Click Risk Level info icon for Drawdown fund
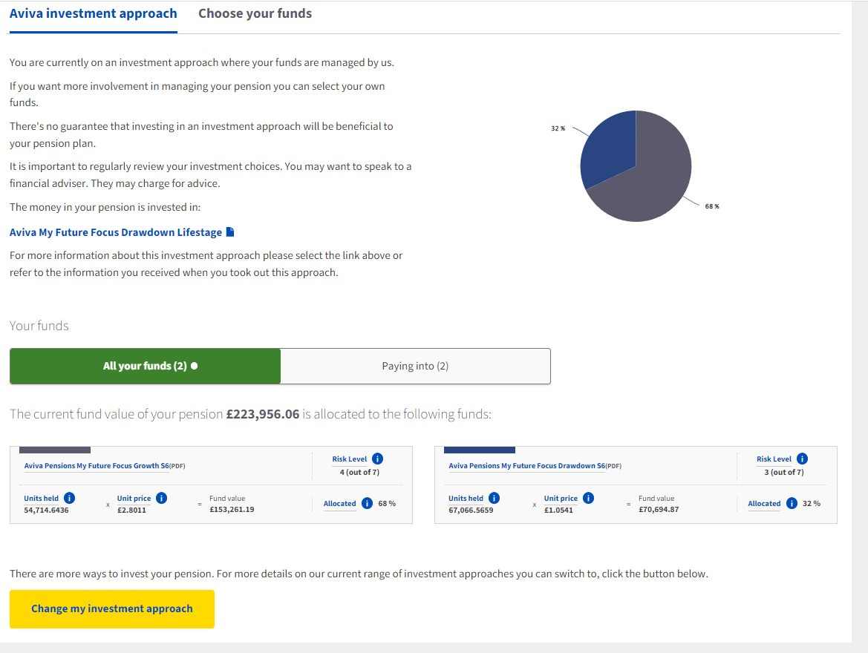The image size is (868, 653). point(802,459)
